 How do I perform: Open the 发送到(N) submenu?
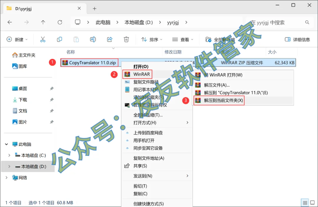coord(157,176)
